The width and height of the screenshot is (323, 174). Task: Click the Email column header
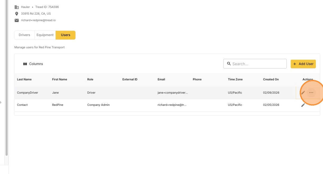coord(161,79)
